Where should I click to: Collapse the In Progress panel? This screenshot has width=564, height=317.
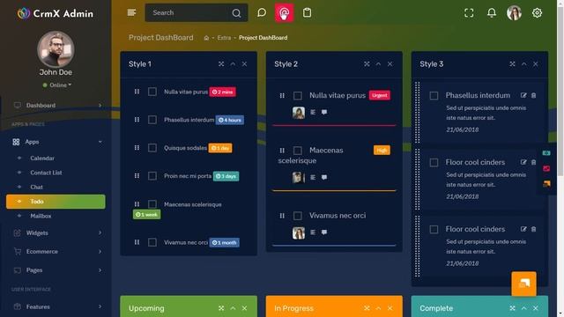378,308
